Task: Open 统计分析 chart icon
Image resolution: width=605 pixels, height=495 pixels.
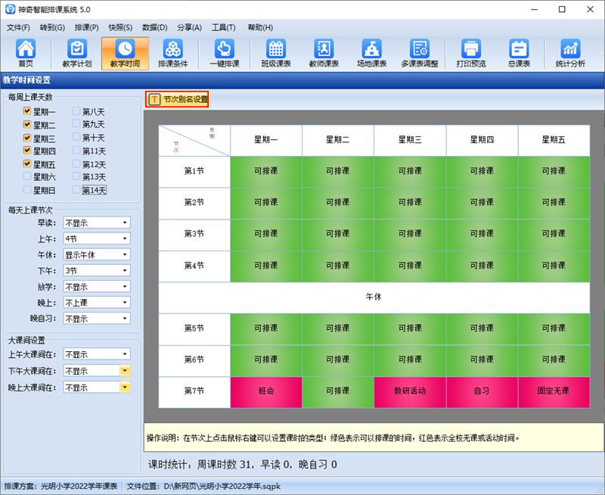Action: point(570,53)
